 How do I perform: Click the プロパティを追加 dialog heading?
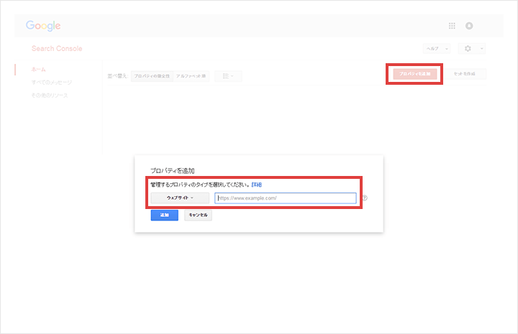point(173,170)
